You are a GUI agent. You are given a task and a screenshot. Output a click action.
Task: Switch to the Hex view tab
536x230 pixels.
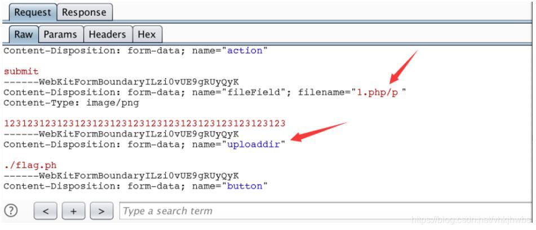click(x=147, y=34)
